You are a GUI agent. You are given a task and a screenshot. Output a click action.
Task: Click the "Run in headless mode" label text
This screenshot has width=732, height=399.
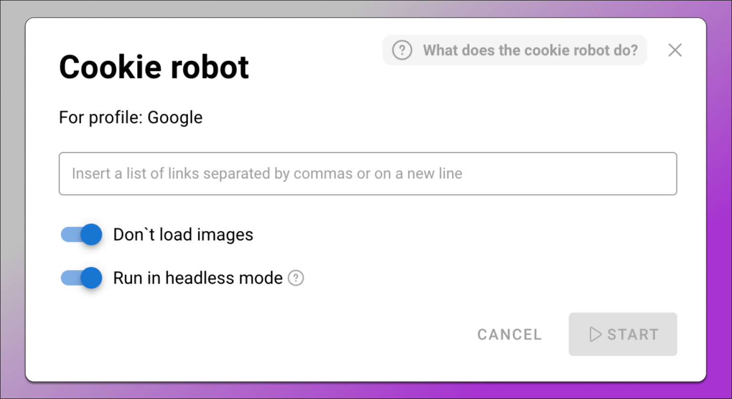click(x=198, y=278)
